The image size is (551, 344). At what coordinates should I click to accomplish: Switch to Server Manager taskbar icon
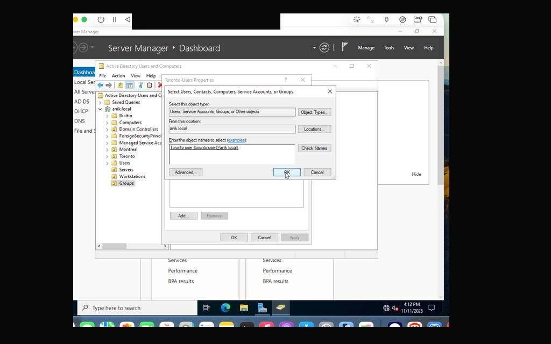[x=262, y=308]
